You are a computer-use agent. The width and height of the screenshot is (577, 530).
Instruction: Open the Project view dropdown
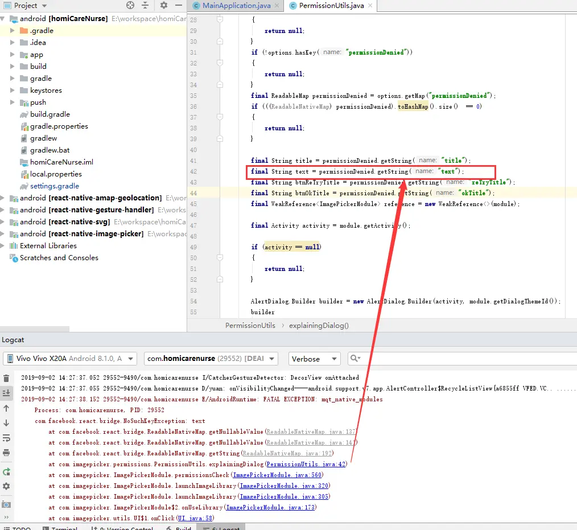(x=44, y=6)
